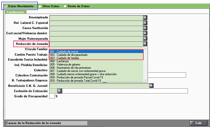Image resolution: width=210 pixels, height=127 pixels.
Task: Pick 010 - Reducción de jornada Total Covid-19
Action: (96, 81)
